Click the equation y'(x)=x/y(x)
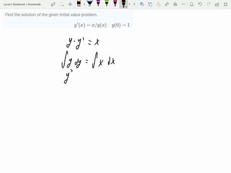The image size is (231, 173). pyautogui.click(x=90, y=25)
